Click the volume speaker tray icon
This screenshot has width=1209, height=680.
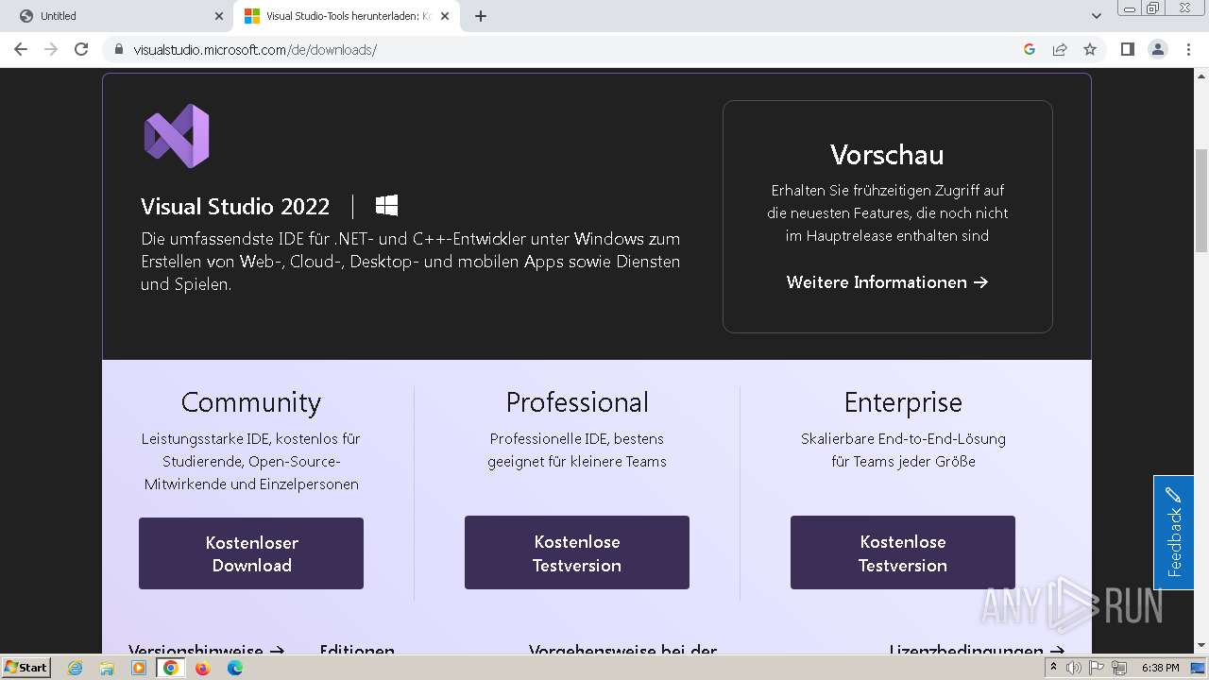pos(1074,668)
